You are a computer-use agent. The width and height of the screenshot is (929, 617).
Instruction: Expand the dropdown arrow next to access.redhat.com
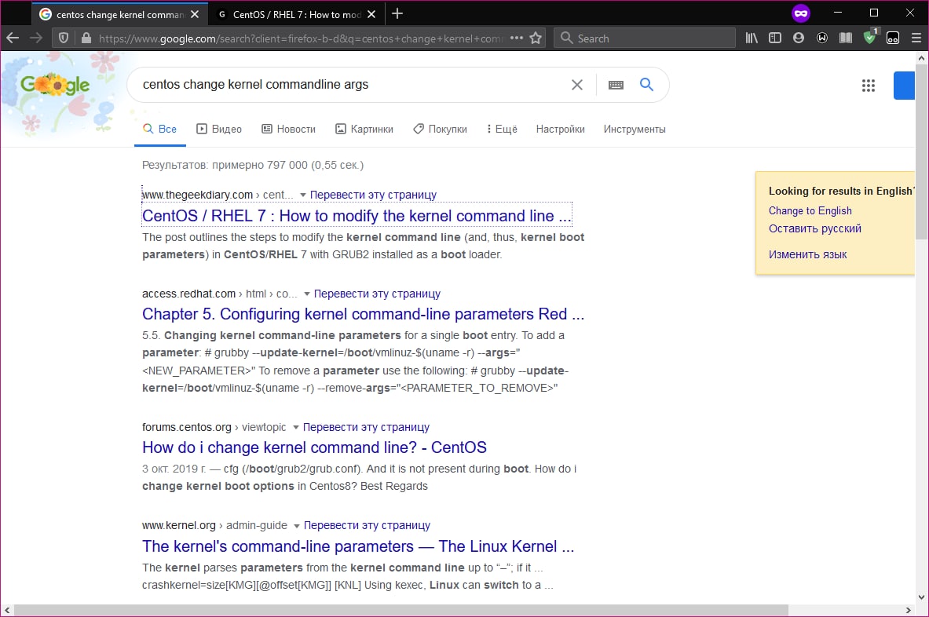click(307, 294)
